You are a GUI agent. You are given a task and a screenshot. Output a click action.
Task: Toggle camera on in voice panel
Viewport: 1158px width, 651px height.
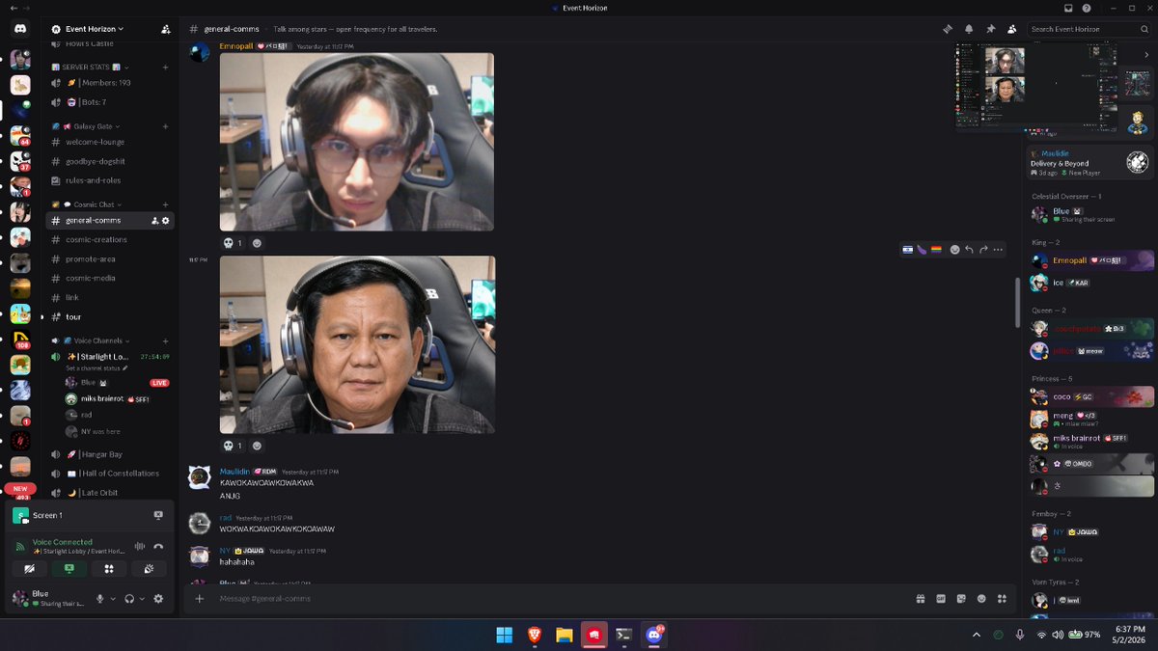coord(29,569)
